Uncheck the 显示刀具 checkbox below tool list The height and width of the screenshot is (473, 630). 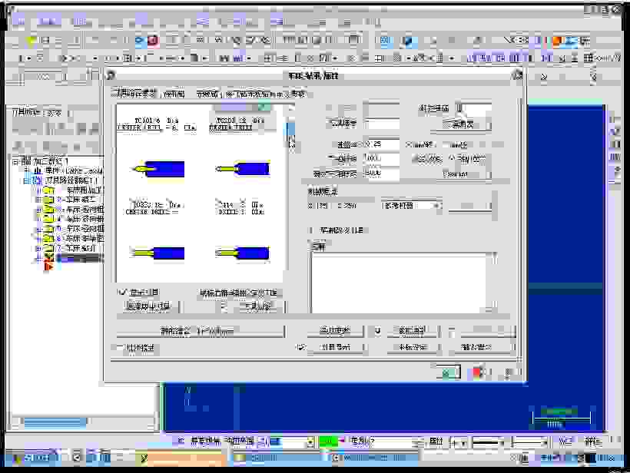(x=123, y=293)
